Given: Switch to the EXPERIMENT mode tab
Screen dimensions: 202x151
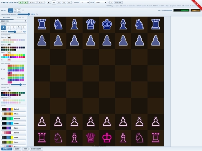Looking at the screenshot, I should (x=36, y=149).
